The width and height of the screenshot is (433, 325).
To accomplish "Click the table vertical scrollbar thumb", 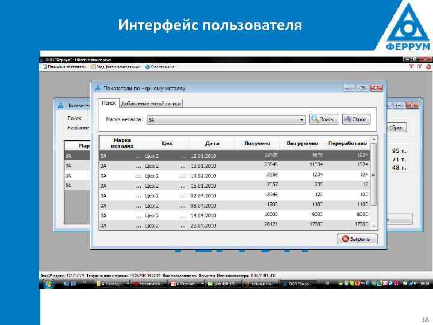I will tap(373, 175).
